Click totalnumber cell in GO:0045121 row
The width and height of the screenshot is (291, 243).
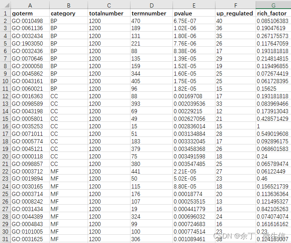(109, 149)
